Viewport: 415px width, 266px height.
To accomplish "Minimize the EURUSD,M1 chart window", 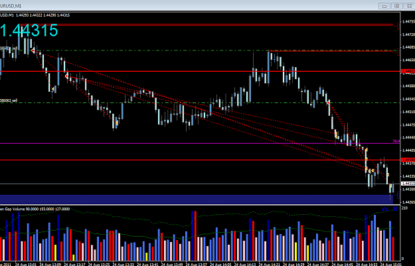I will tap(384, 6).
